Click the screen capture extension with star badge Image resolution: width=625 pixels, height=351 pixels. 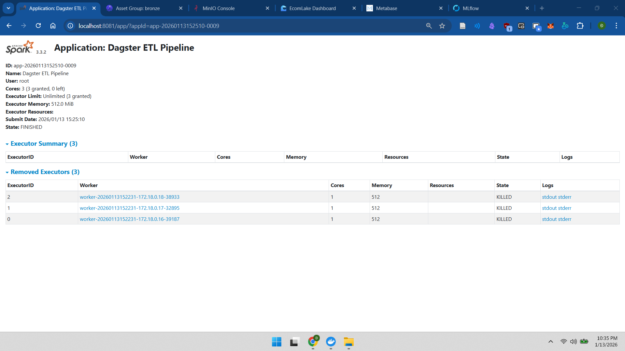coord(536,26)
